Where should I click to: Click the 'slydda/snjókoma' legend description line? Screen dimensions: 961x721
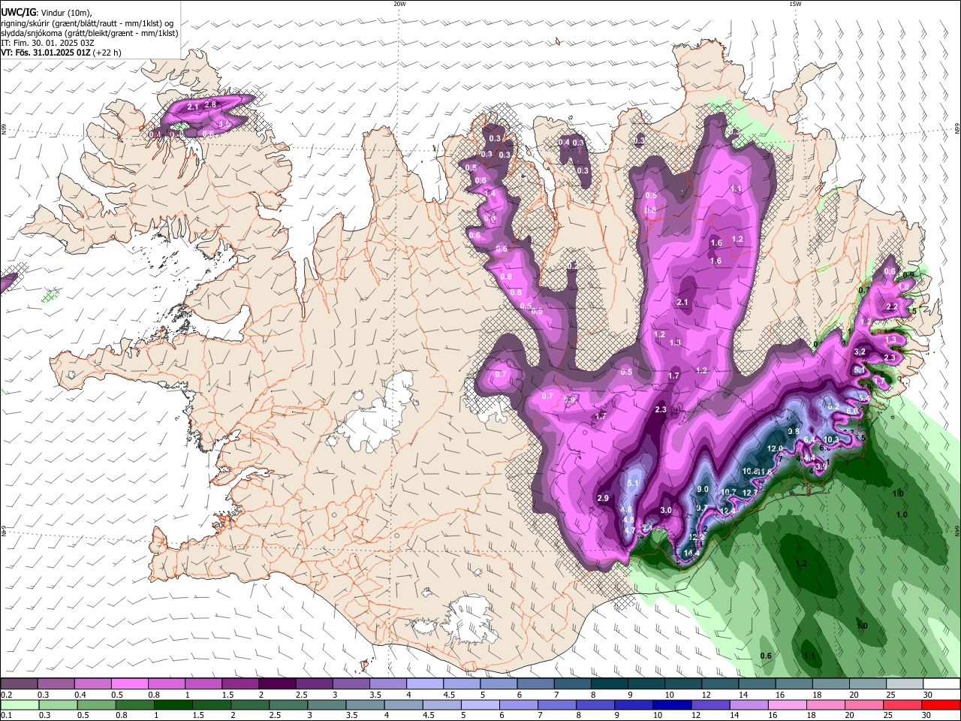coord(89,32)
